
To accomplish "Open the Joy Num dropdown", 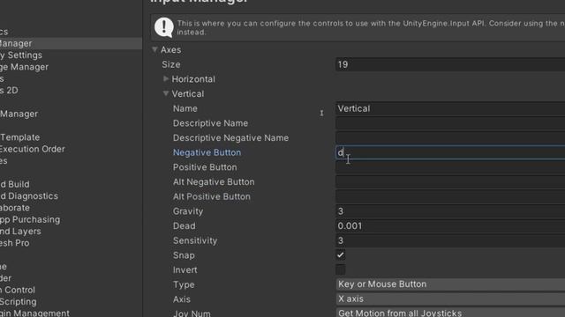I will pyautogui.click(x=450, y=313).
